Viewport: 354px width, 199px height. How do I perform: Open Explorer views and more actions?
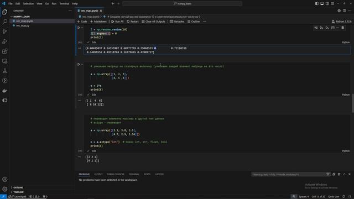click(70, 11)
